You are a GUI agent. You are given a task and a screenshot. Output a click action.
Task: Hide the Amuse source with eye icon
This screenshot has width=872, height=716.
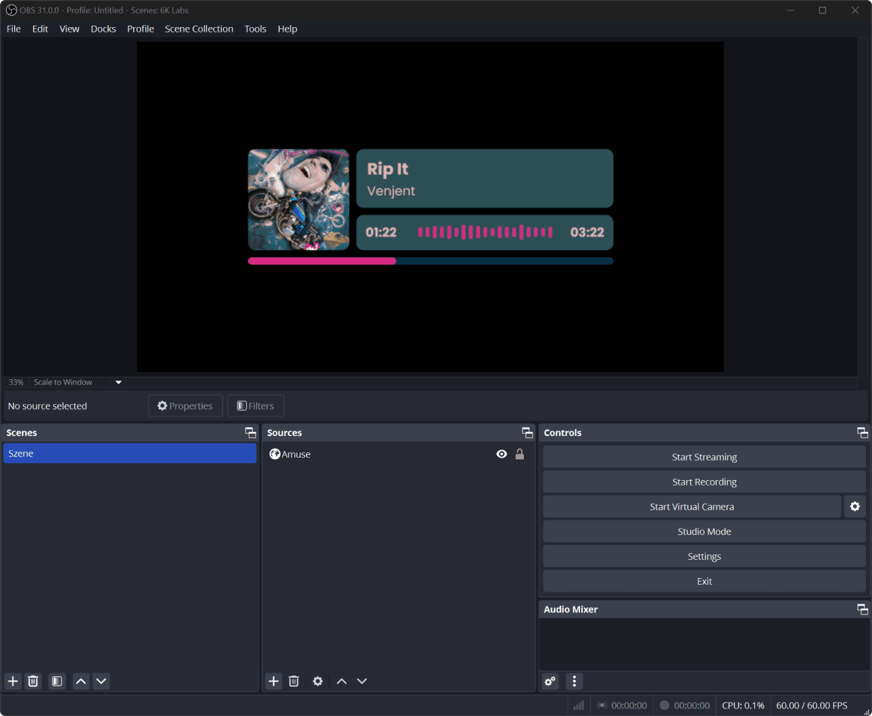coord(502,454)
